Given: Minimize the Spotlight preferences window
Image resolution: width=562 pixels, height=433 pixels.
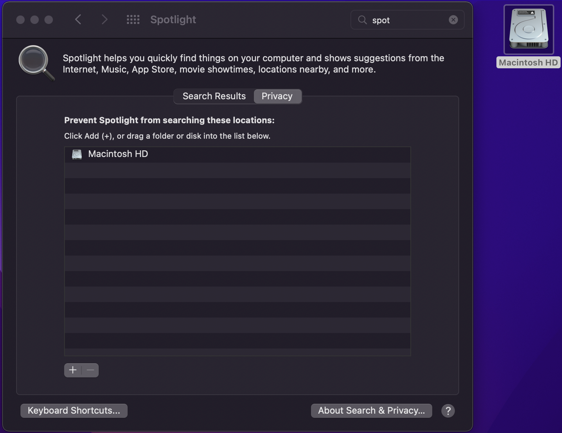Looking at the screenshot, I should point(35,20).
